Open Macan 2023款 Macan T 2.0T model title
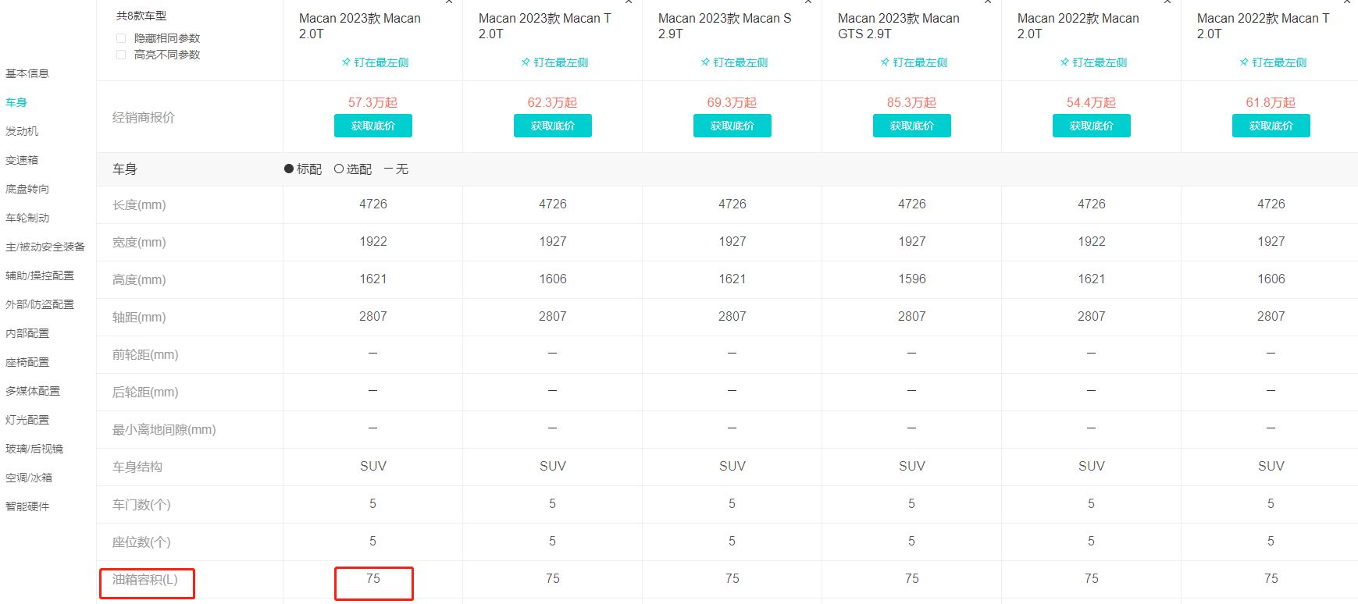The image size is (1358, 604). [545, 26]
